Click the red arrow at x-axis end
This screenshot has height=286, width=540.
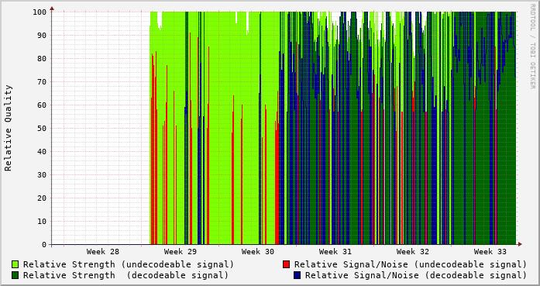click(x=520, y=244)
